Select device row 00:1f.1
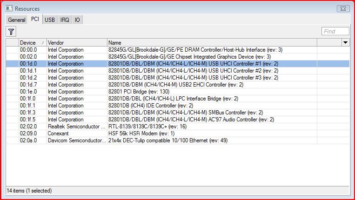Viewport: 355px width, 200px height. [178, 106]
